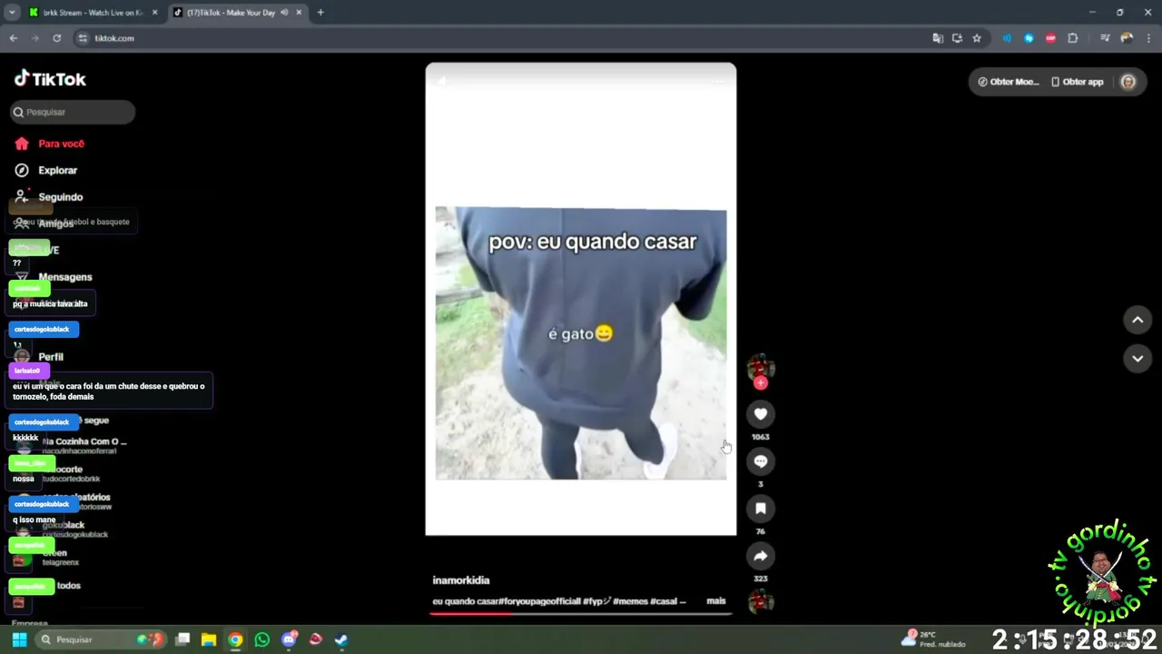Viewport: 1162px width, 654px height.
Task: Open the profile avatar menu top right
Action: pos(1128,82)
